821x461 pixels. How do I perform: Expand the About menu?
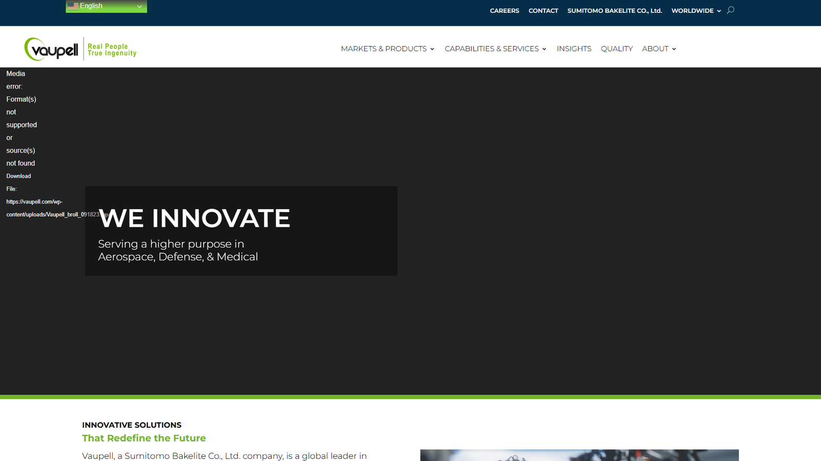coord(659,49)
